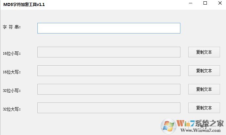Minimize the MD5 tool window
Image resolution: width=226 pixels, height=135 pixels.
pyautogui.click(x=191, y=3)
